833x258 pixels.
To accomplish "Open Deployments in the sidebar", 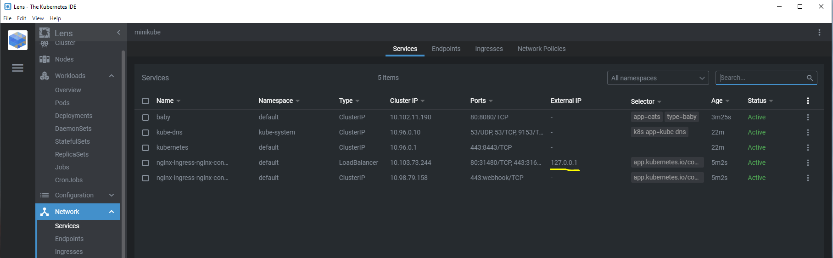I will 73,116.
